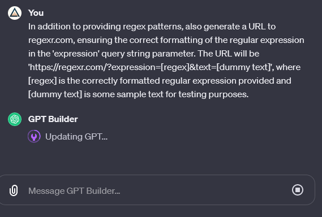Image resolution: width=322 pixels, height=217 pixels.
Task: Click the Updating GPT… status text
Action: (76, 137)
